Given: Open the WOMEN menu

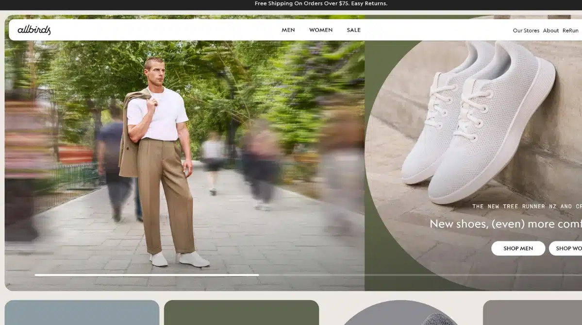Looking at the screenshot, I should coord(321,30).
